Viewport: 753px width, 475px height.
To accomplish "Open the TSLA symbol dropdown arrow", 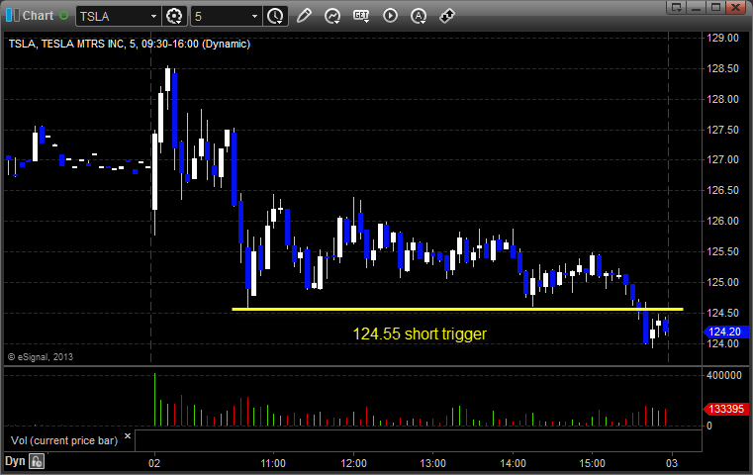I will point(153,17).
